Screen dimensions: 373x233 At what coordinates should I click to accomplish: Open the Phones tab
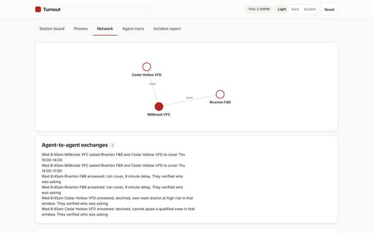coord(81,29)
